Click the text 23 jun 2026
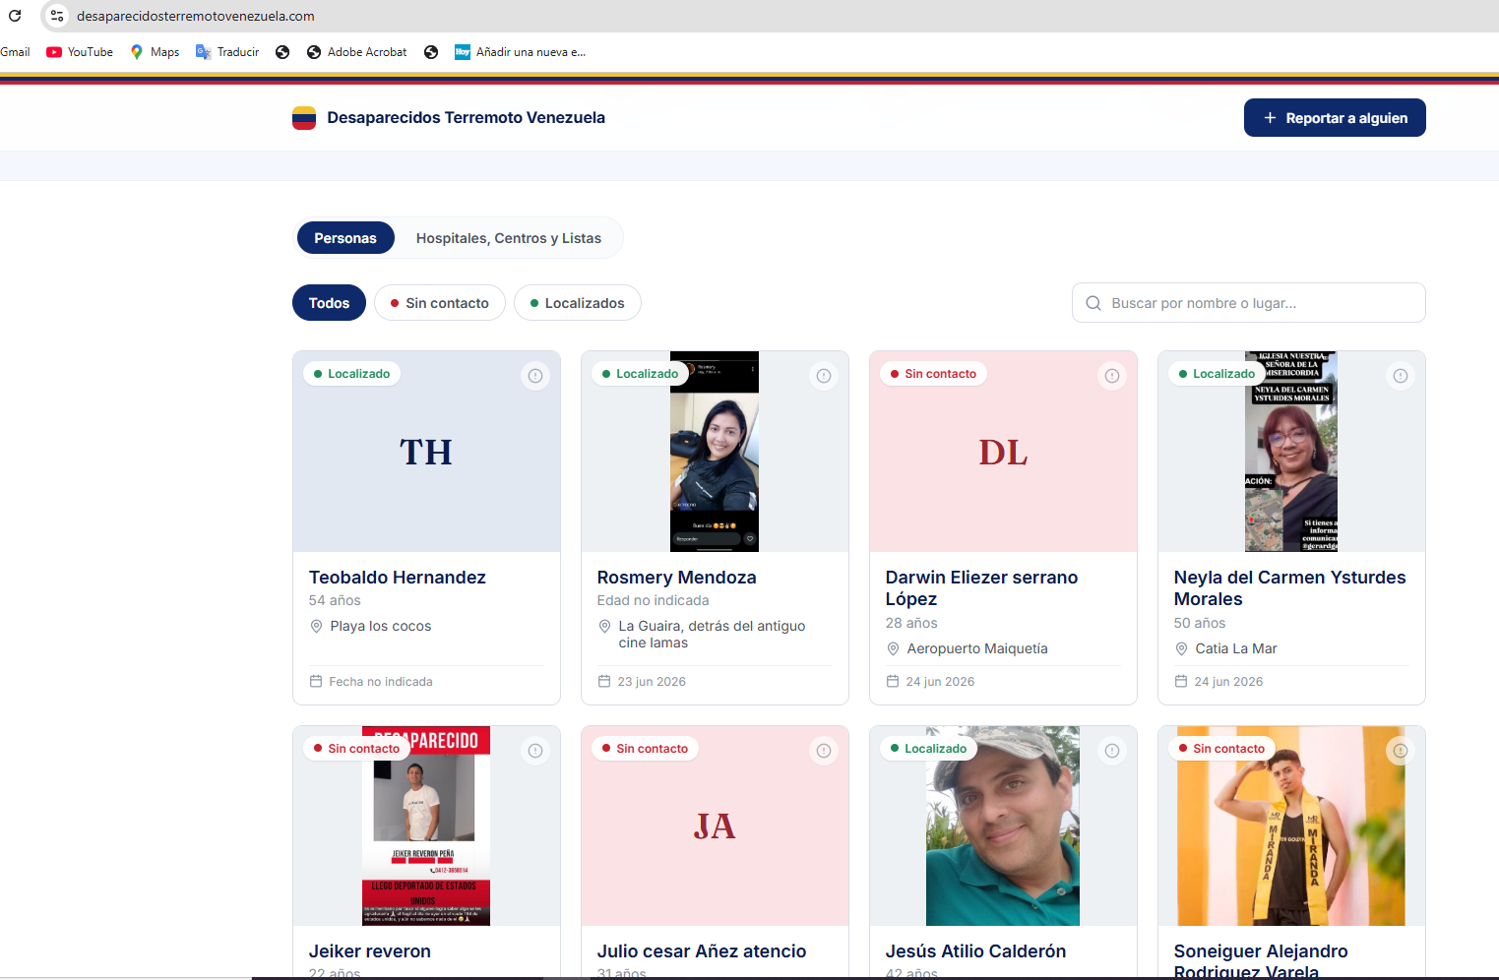Viewport: 1499px width, 980px height. point(652,681)
